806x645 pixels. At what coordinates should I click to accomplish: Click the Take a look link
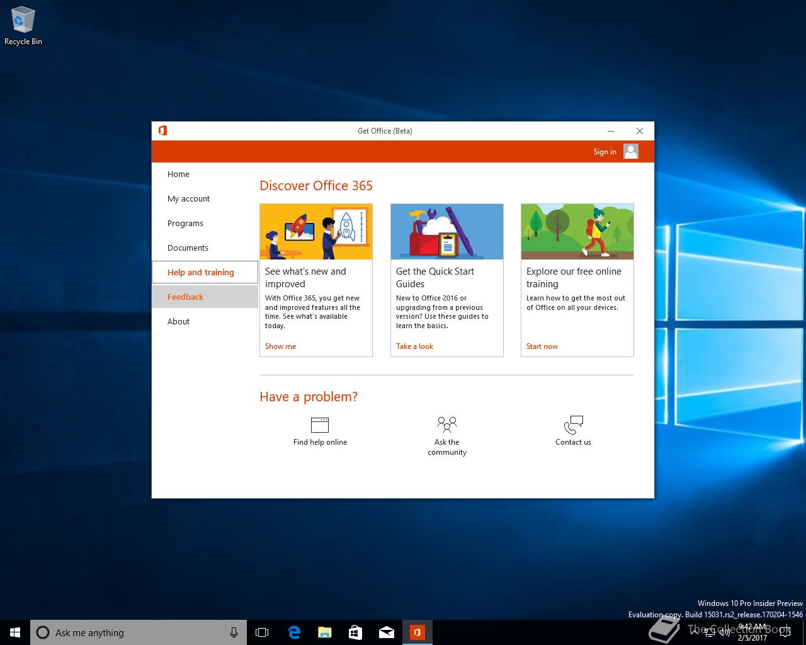coord(414,346)
